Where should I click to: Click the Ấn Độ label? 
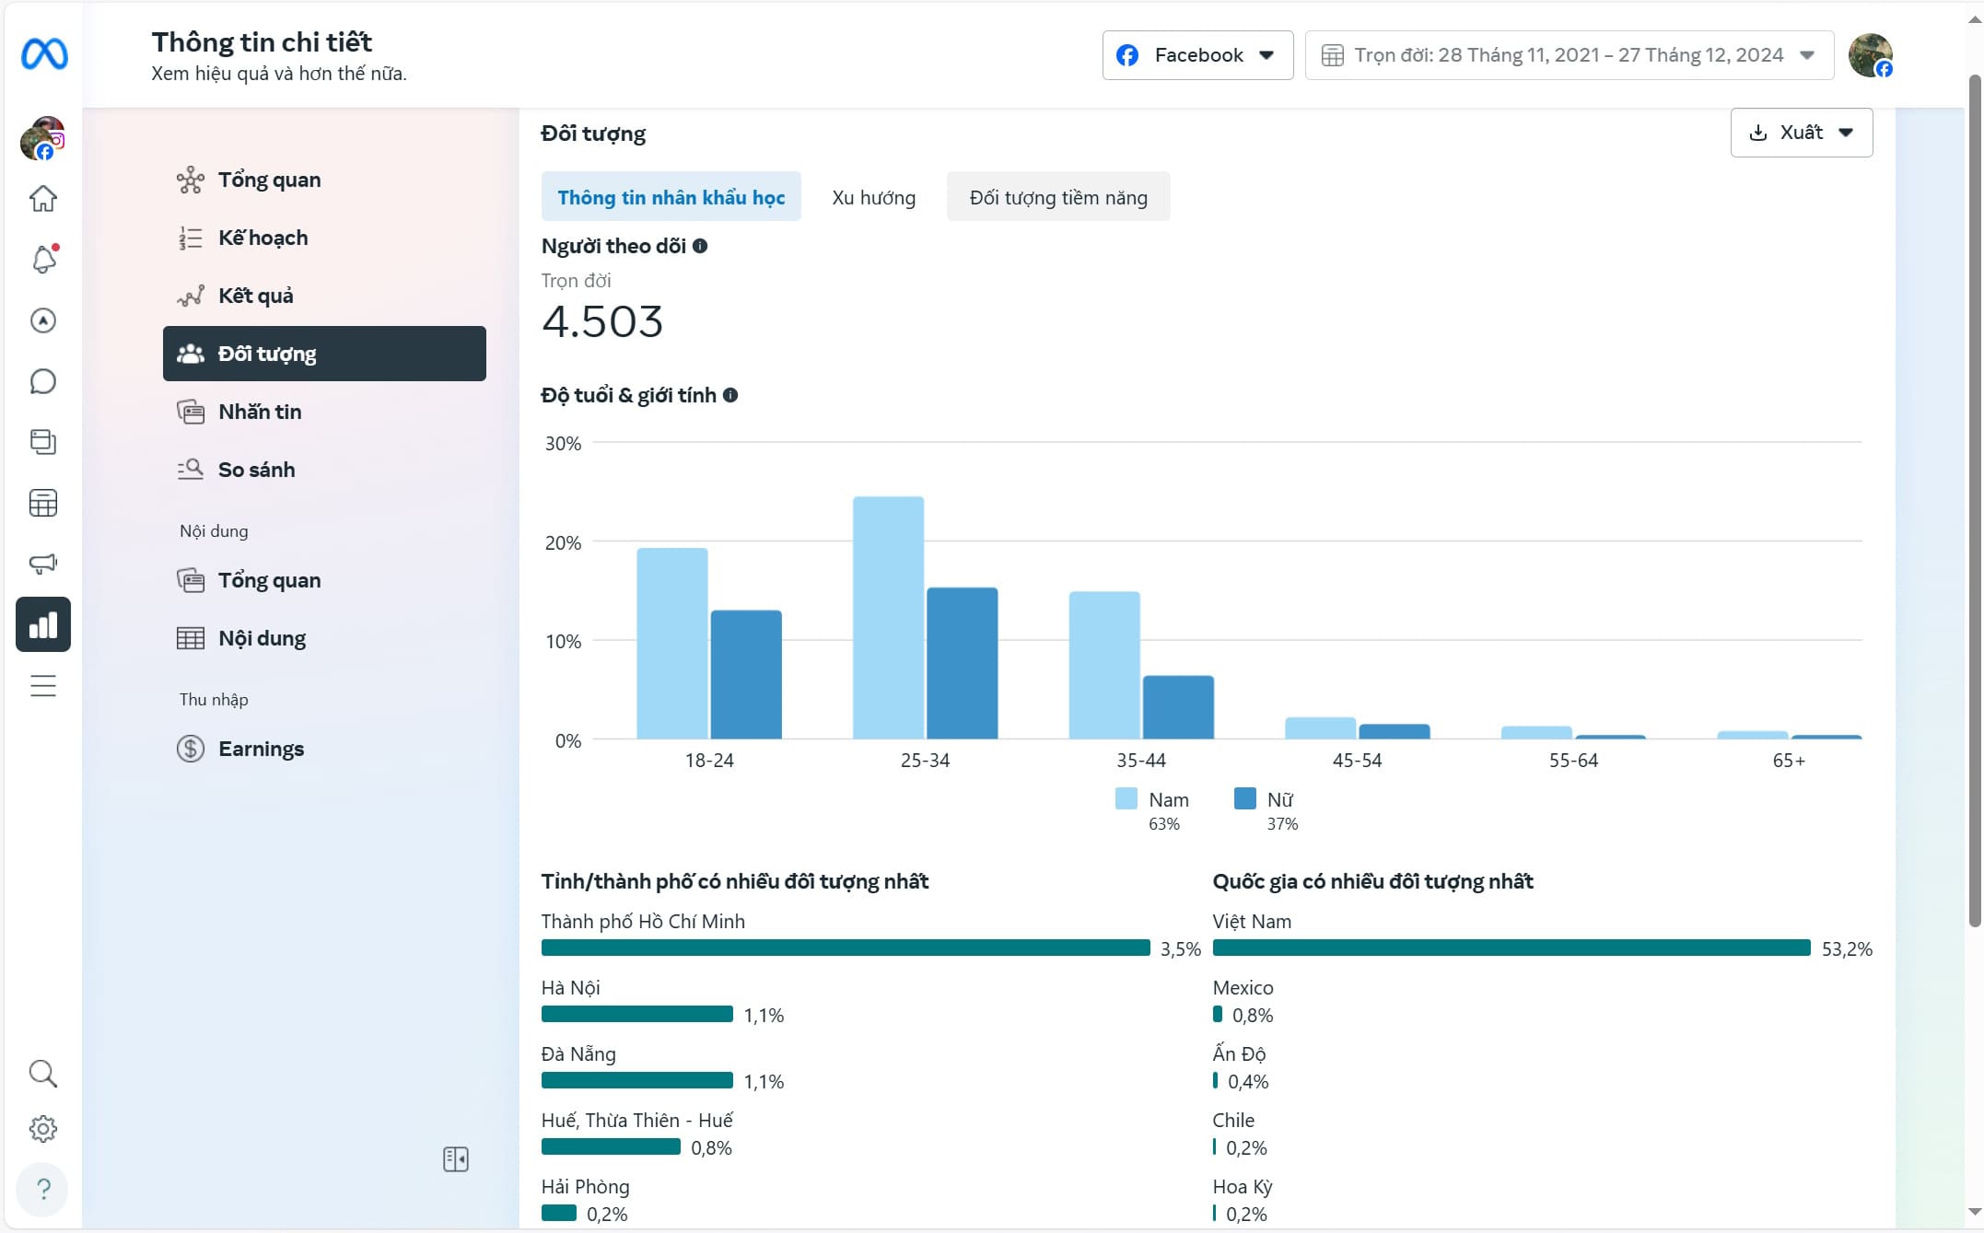point(1239,1053)
